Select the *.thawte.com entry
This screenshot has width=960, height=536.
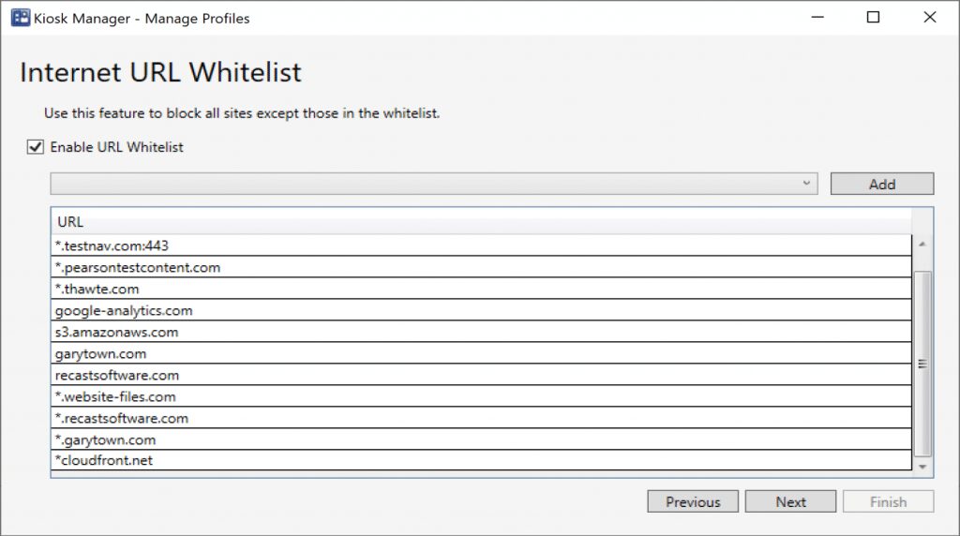(98, 289)
